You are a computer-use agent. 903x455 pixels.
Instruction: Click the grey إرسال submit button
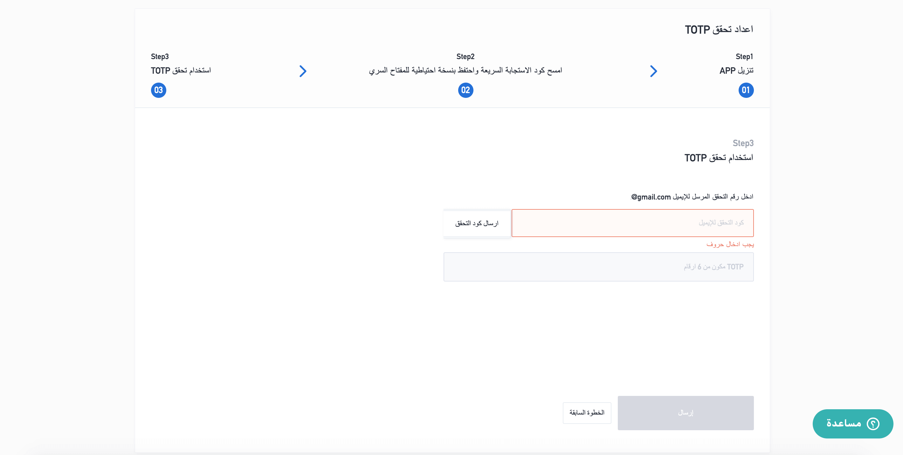(685, 413)
